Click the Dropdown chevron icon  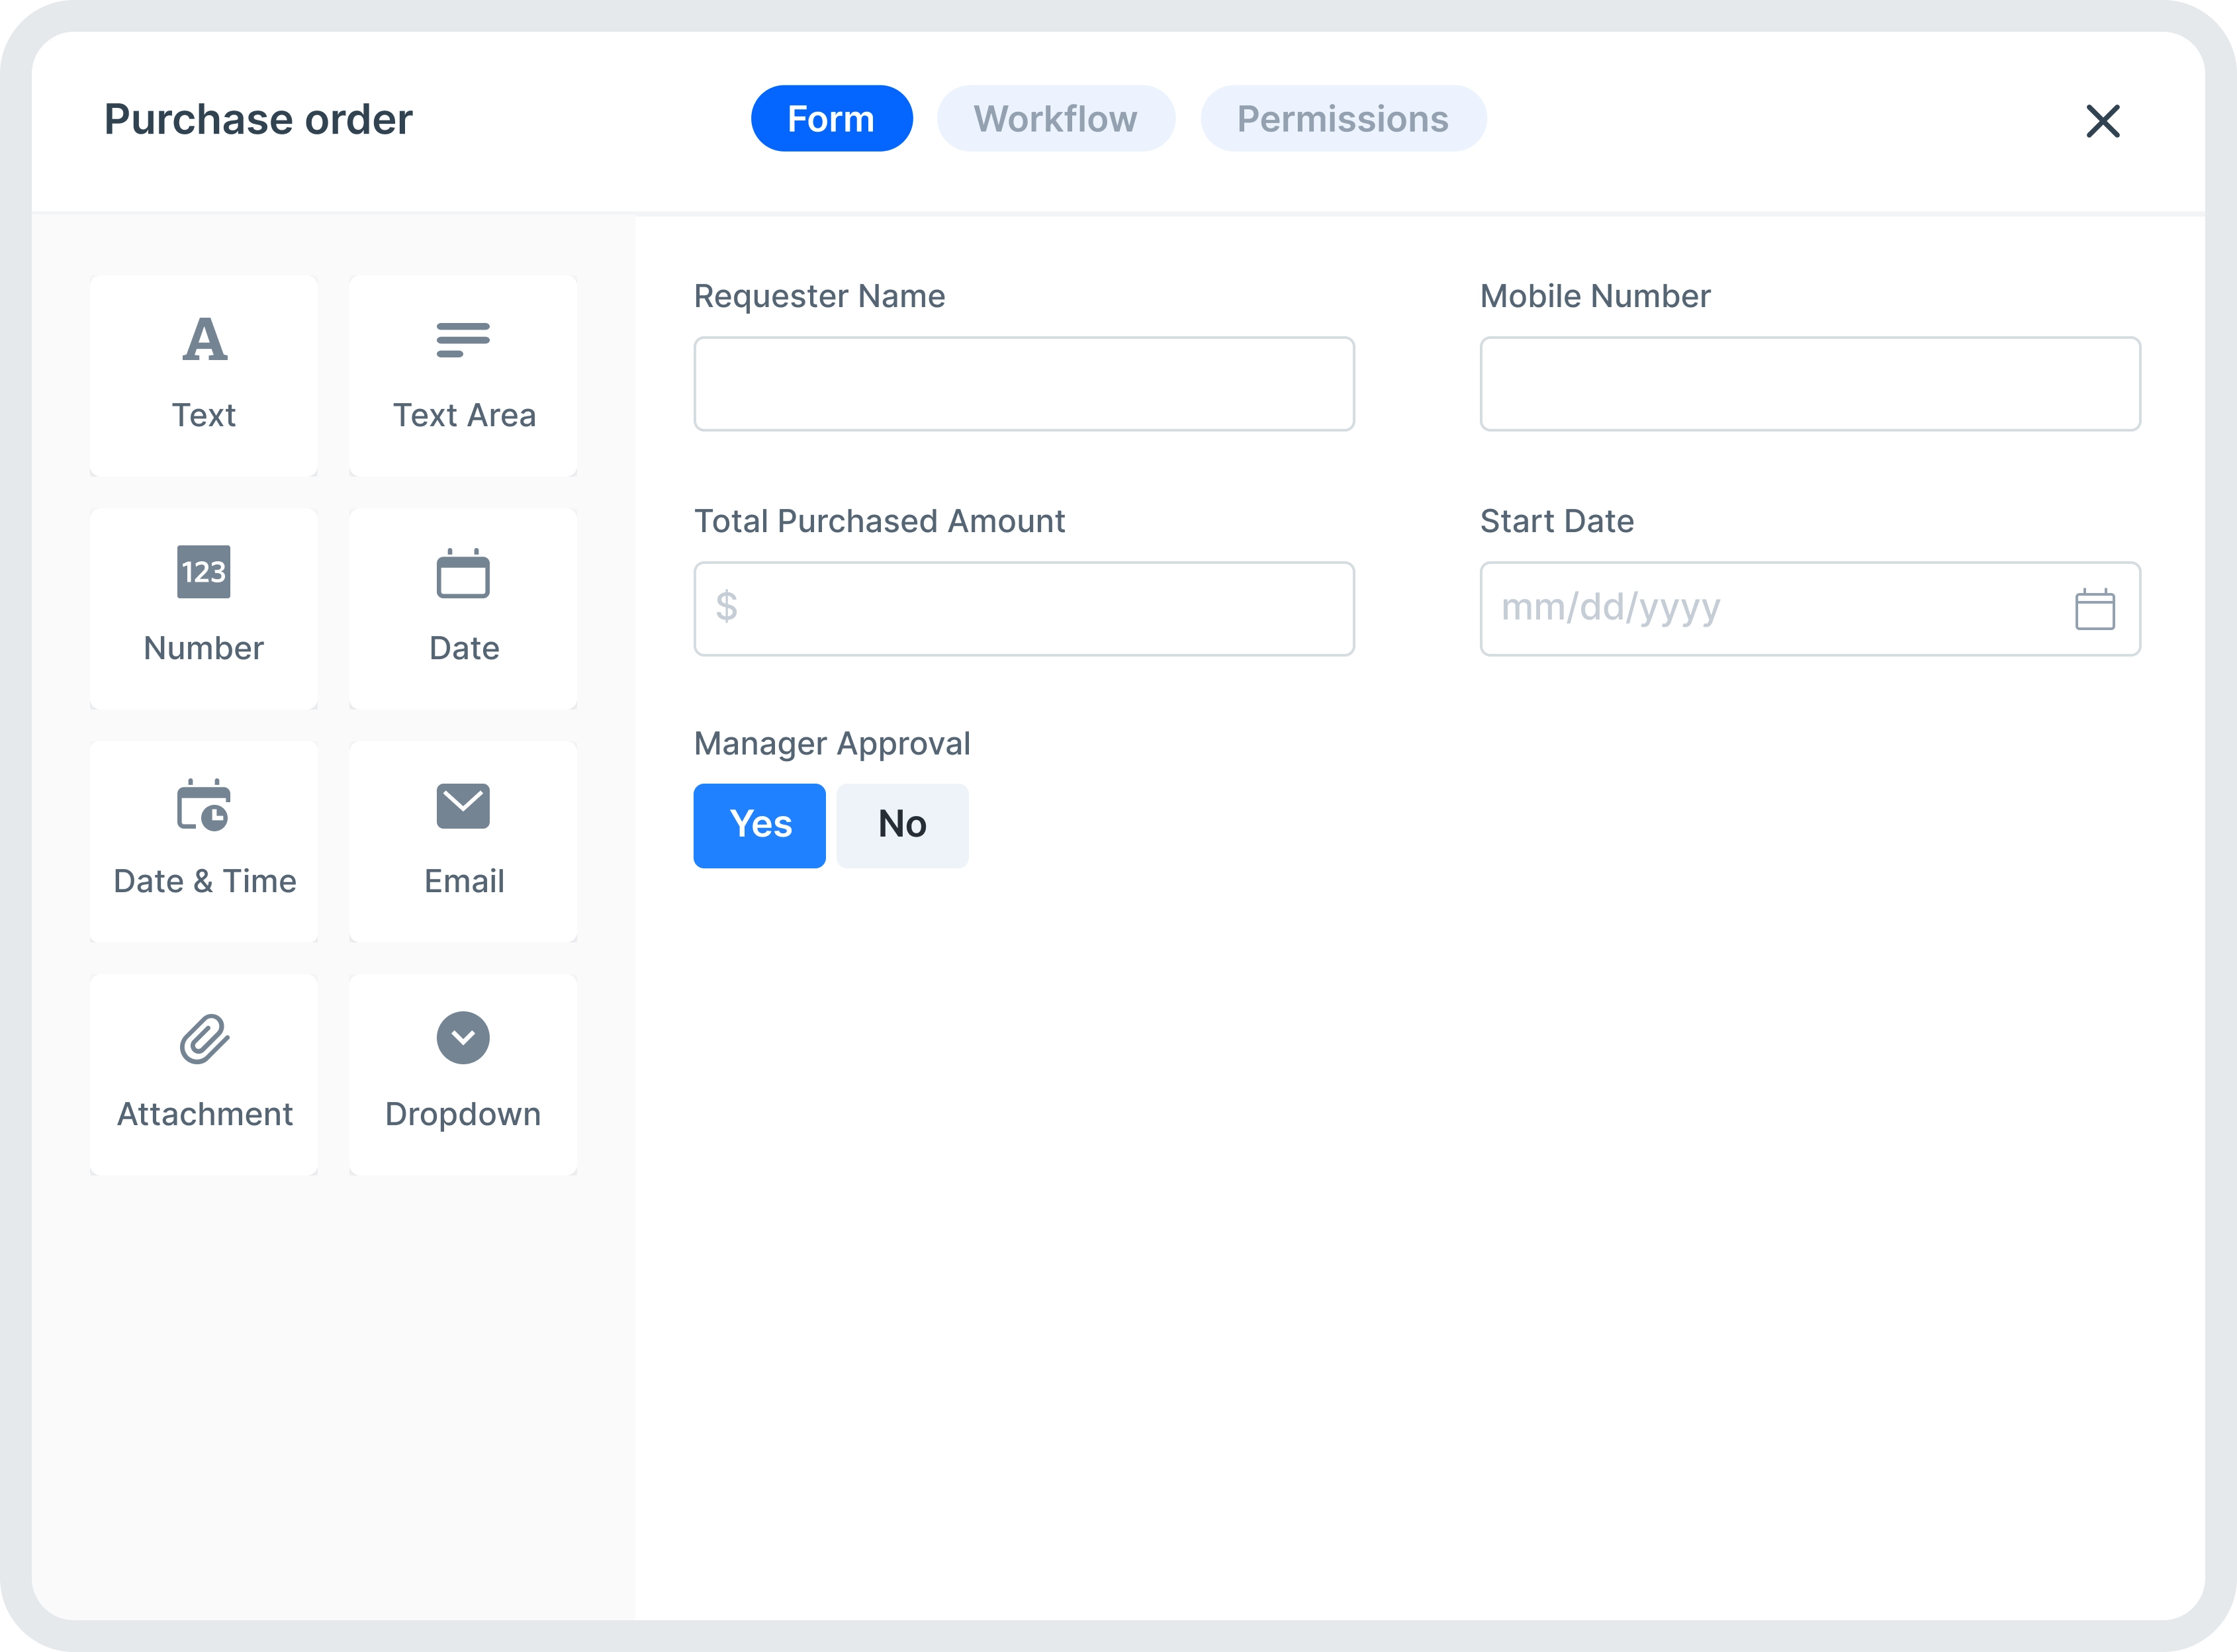(462, 1037)
